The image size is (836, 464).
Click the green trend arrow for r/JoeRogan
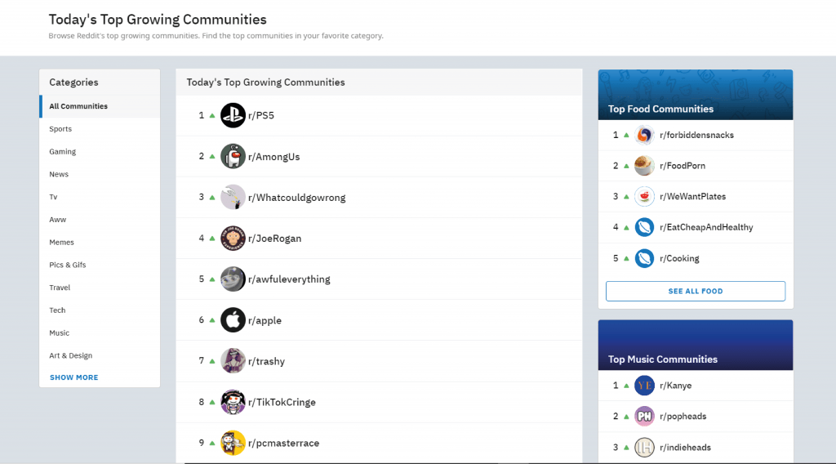click(212, 239)
